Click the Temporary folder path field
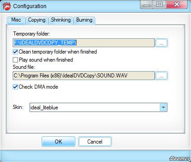 point(84,43)
